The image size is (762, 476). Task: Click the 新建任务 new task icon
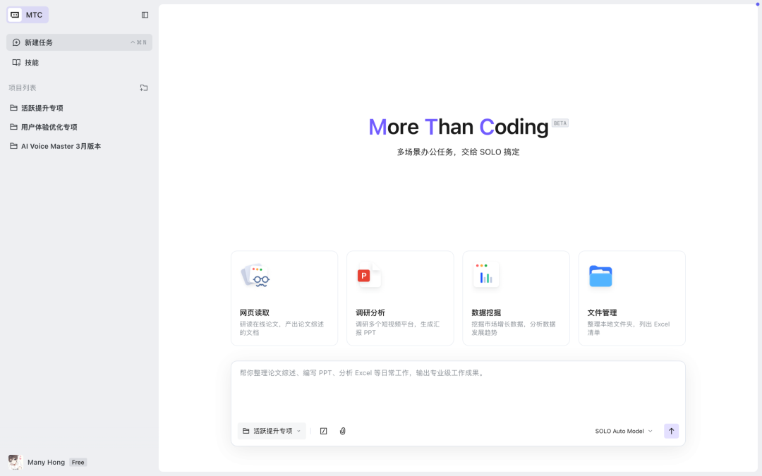point(16,42)
